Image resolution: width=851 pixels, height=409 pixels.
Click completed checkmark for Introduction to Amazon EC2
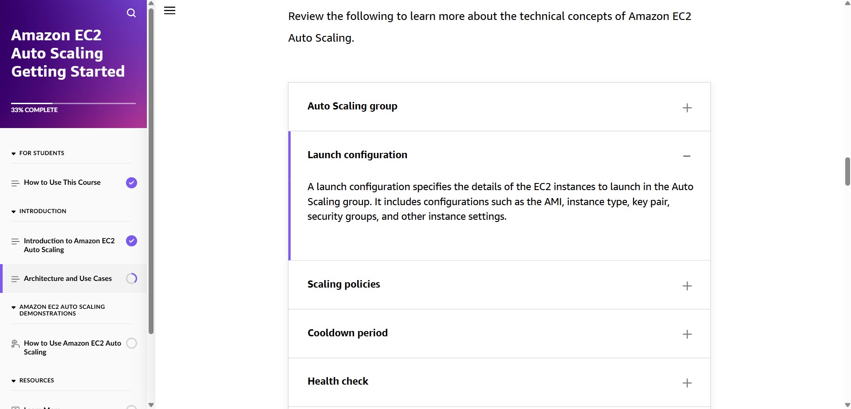pyautogui.click(x=131, y=241)
